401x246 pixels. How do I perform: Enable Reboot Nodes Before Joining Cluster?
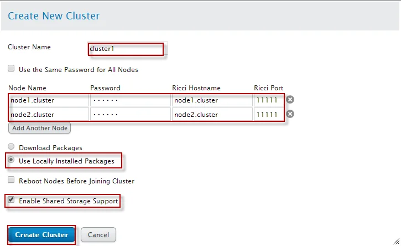tap(11, 180)
